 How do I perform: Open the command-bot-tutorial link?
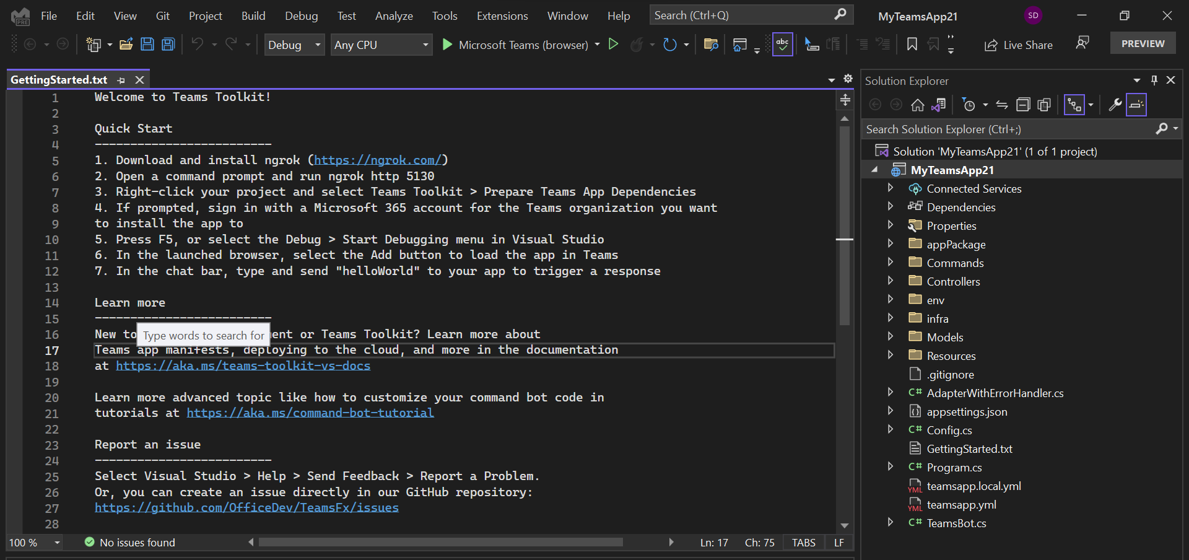click(x=310, y=413)
